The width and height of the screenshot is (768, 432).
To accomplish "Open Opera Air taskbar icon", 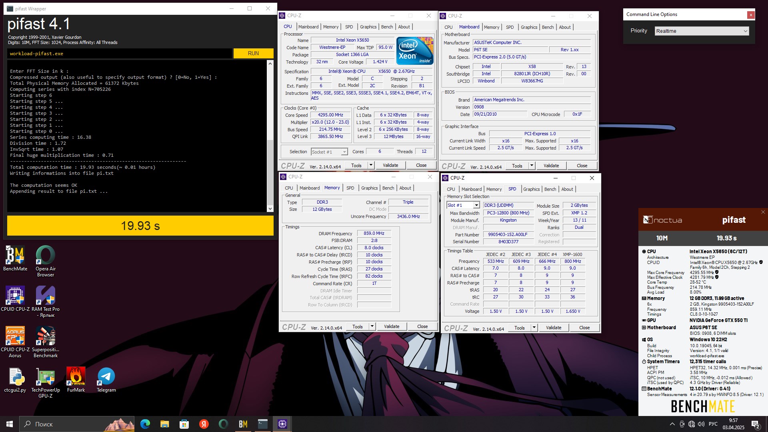I will [223, 424].
